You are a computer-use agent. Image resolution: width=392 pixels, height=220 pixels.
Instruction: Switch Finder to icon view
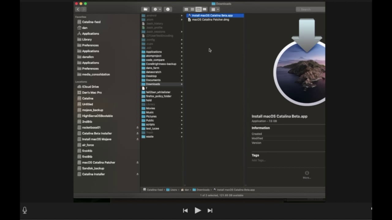click(x=186, y=9)
